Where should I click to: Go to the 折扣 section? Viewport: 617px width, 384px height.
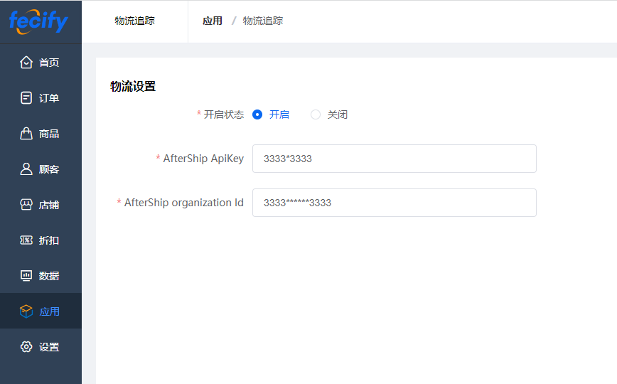41,240
